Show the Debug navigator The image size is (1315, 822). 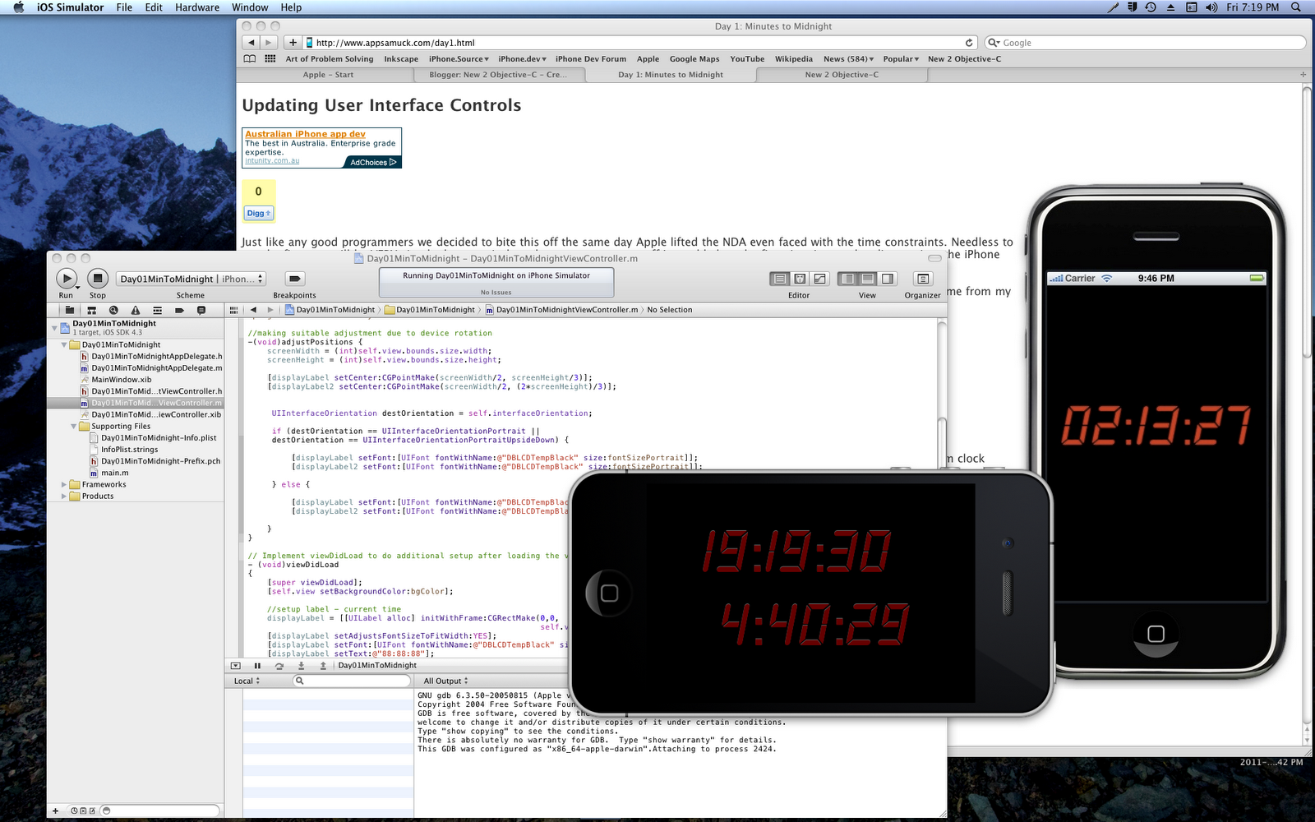pos(157,310)
